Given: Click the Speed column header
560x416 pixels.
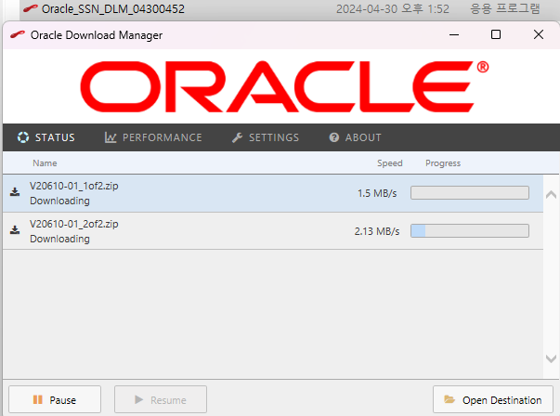Looking at the screenshot, I should coord(390,163).
